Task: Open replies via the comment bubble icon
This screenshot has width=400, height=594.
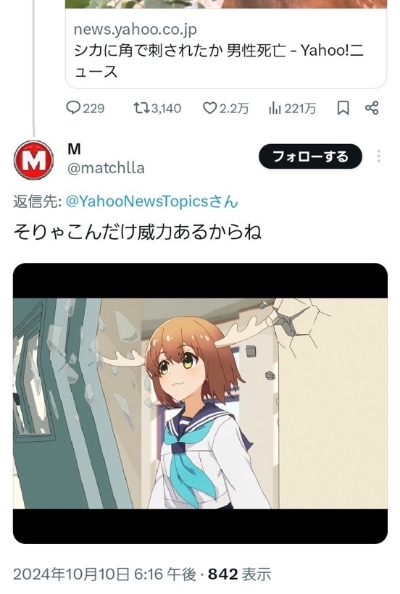Action: [x=73, y=108]
